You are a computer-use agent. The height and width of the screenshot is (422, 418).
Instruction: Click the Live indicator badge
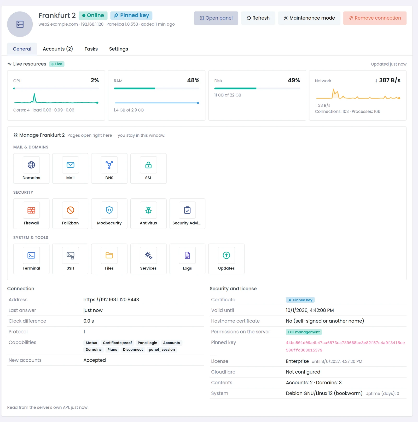(x=57, y=64)
